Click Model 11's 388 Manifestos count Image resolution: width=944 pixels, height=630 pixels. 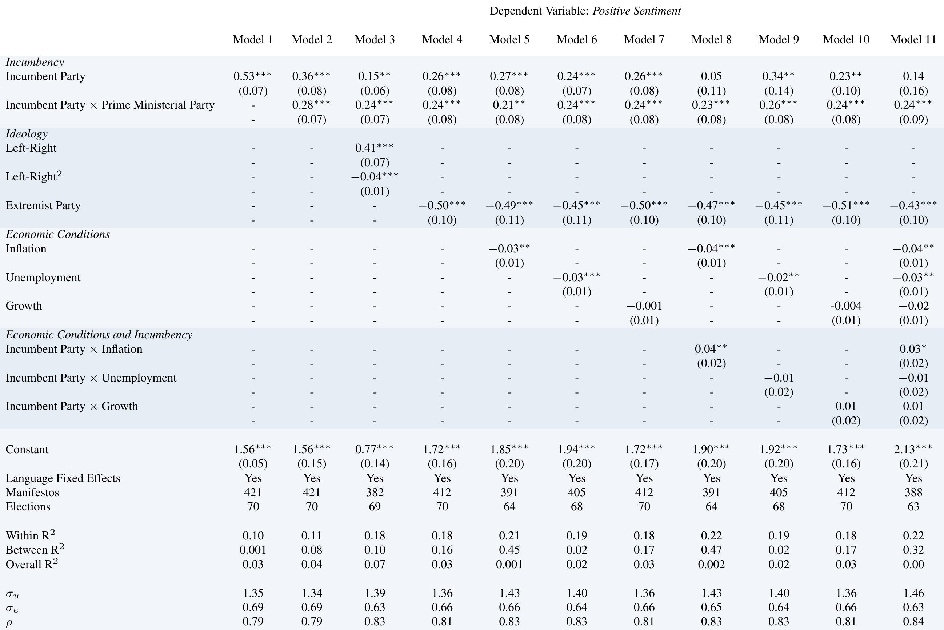[x=913, y=493]
